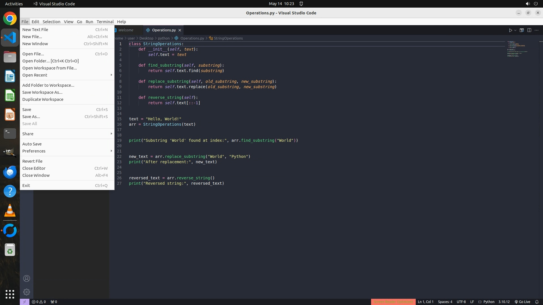Click the Run Python File play icon
The width and height of the screenshot is (543, 305).
pos(510,30)
